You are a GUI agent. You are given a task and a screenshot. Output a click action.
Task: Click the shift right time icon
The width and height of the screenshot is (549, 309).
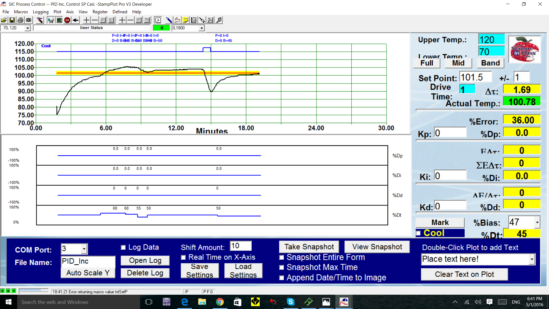(147, 20)
